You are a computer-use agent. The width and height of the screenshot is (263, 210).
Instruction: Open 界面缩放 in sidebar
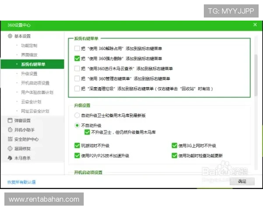coord(29,55)
